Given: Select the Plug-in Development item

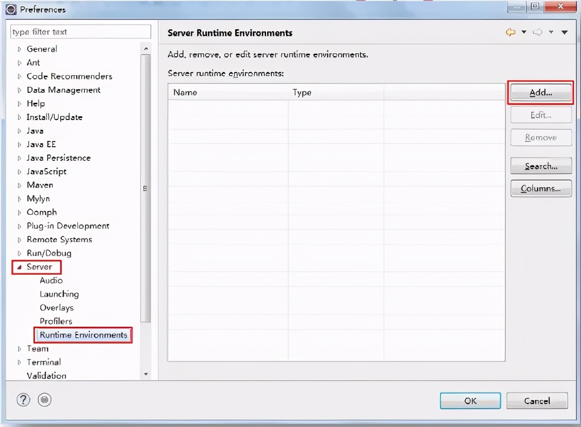Looking at the screenshot, I should (68, 226).
